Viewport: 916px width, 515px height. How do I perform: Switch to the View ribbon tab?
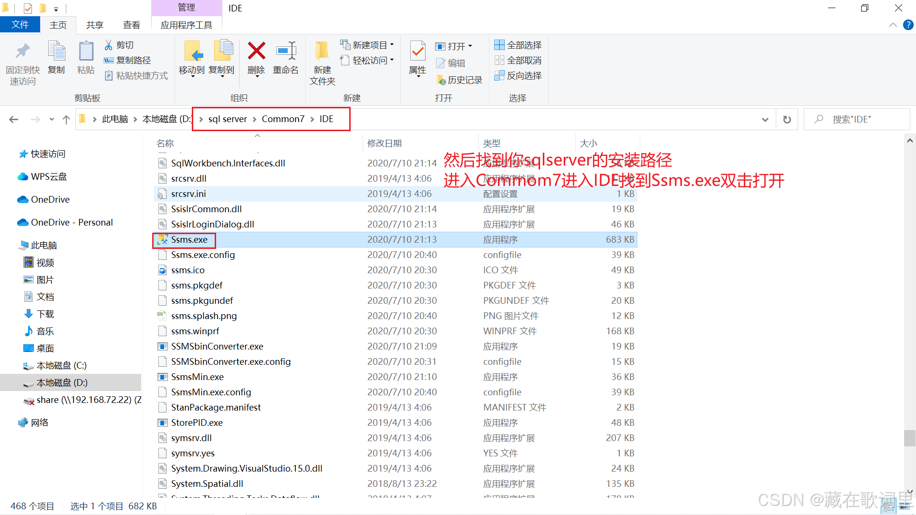(x=131, y=25)
